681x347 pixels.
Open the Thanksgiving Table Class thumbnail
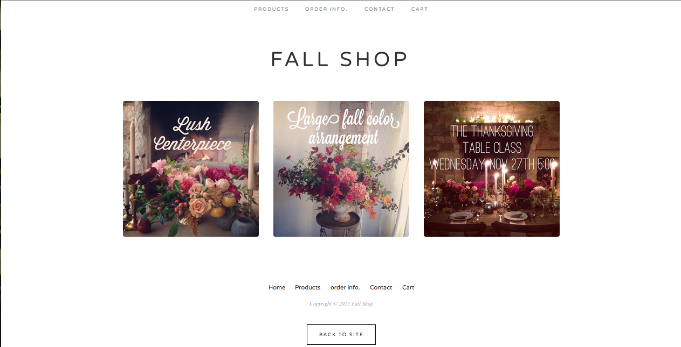click(x=492, y=169)
